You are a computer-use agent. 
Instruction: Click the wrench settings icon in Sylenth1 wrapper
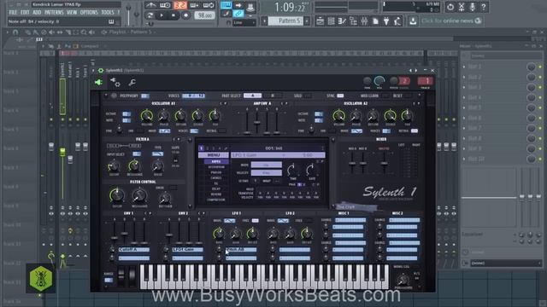(132, 83)
